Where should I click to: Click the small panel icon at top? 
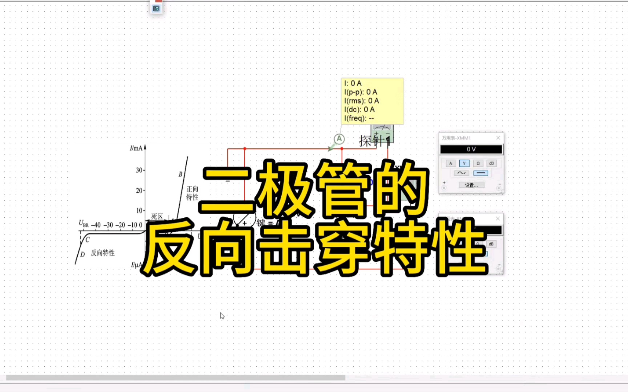(156, 8)
